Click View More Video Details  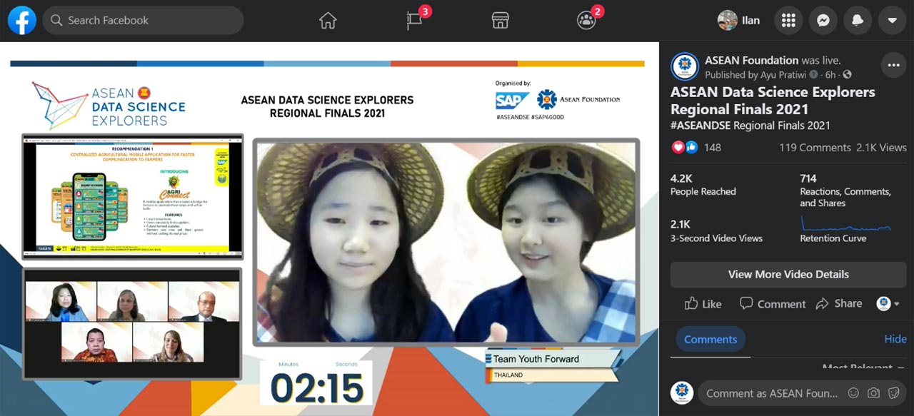[x=788, y=275]
